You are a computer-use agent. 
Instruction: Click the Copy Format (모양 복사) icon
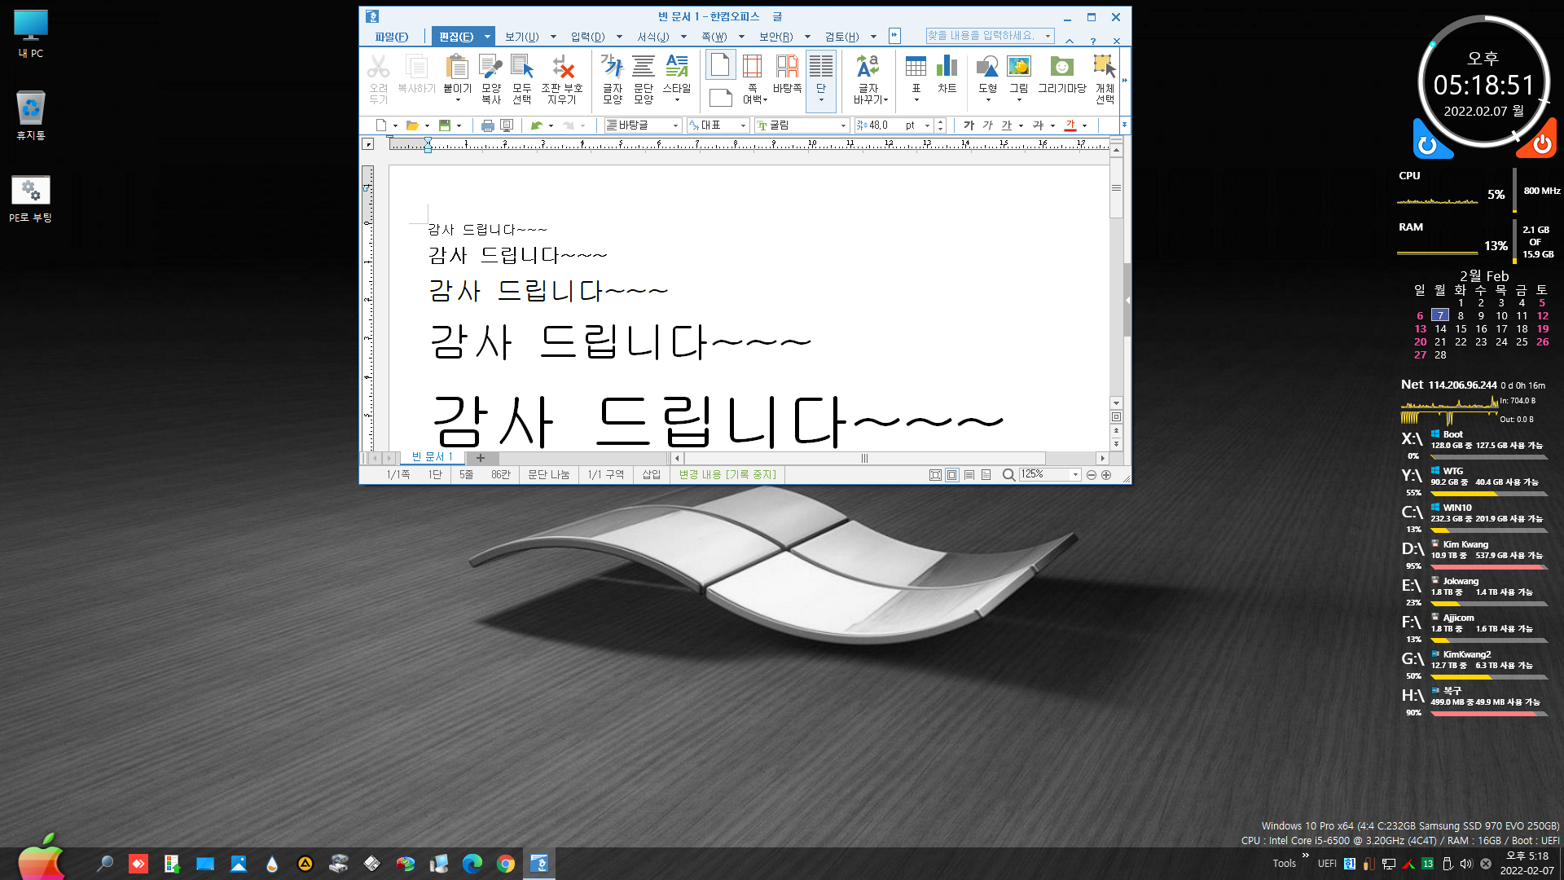click(x=491, y=79)
